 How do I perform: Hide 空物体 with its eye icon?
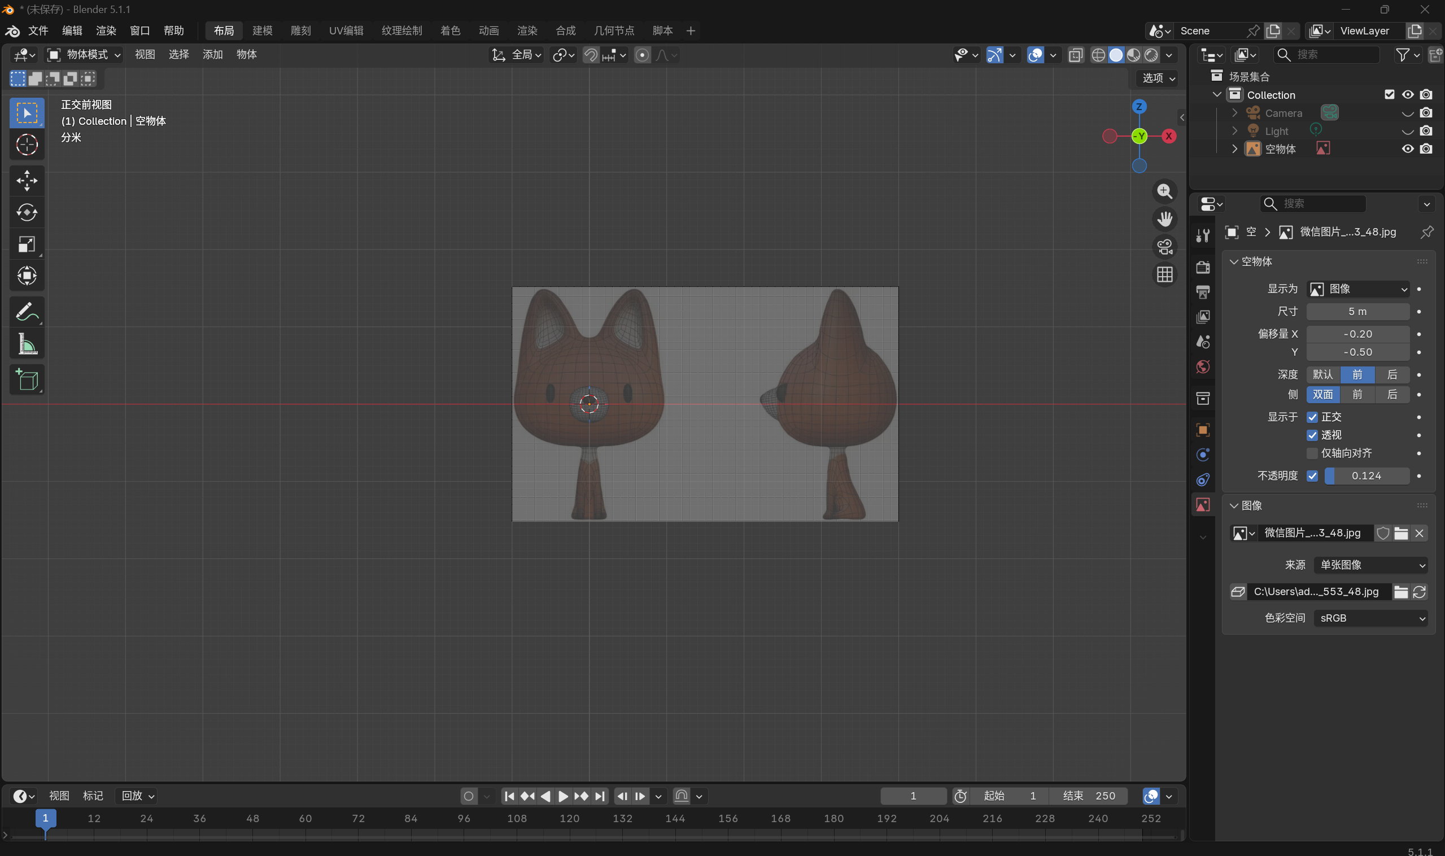[x=1408, y=149]
